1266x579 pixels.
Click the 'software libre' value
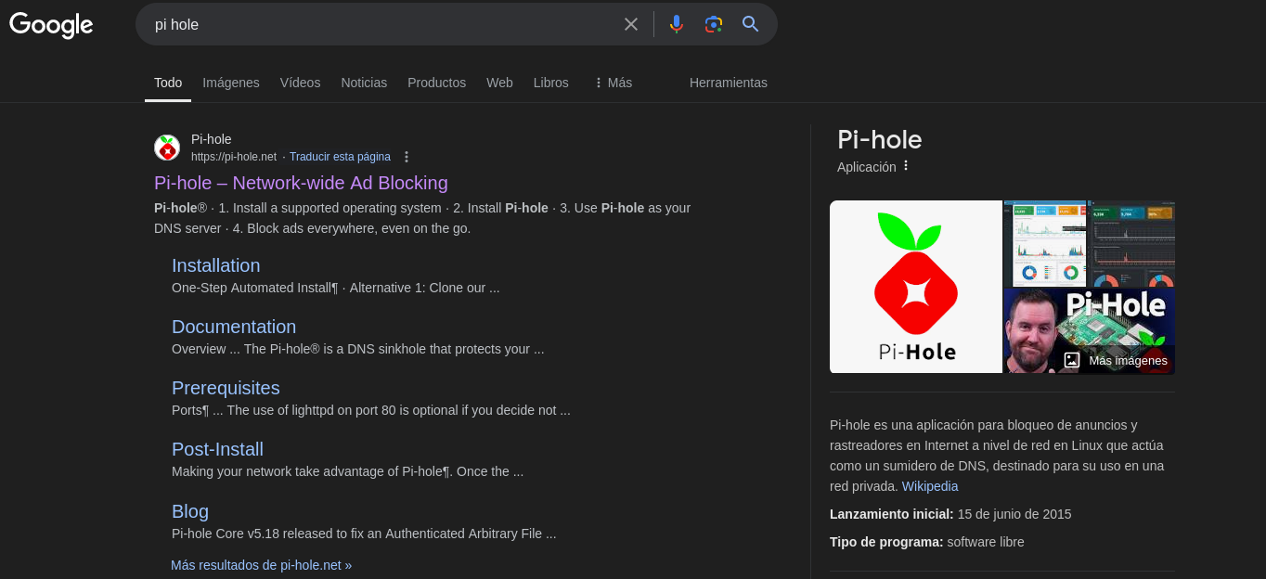coord(986,542)
